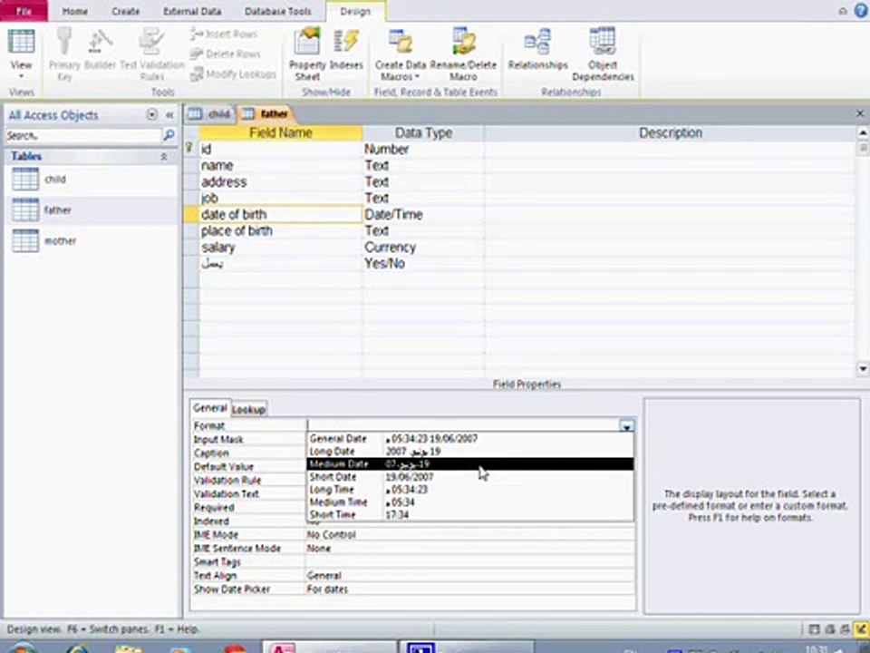Screen dimensions: 870x653
Task: Choose Long Time format option
Action: tap(470, 490)
